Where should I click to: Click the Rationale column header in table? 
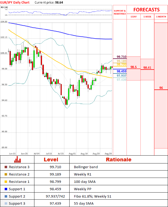(x=118, y=159)
